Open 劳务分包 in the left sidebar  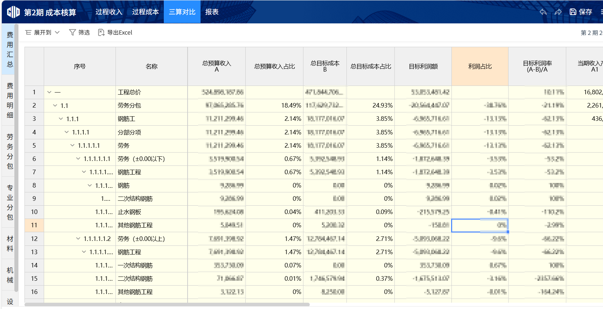[x=10, y=151]
